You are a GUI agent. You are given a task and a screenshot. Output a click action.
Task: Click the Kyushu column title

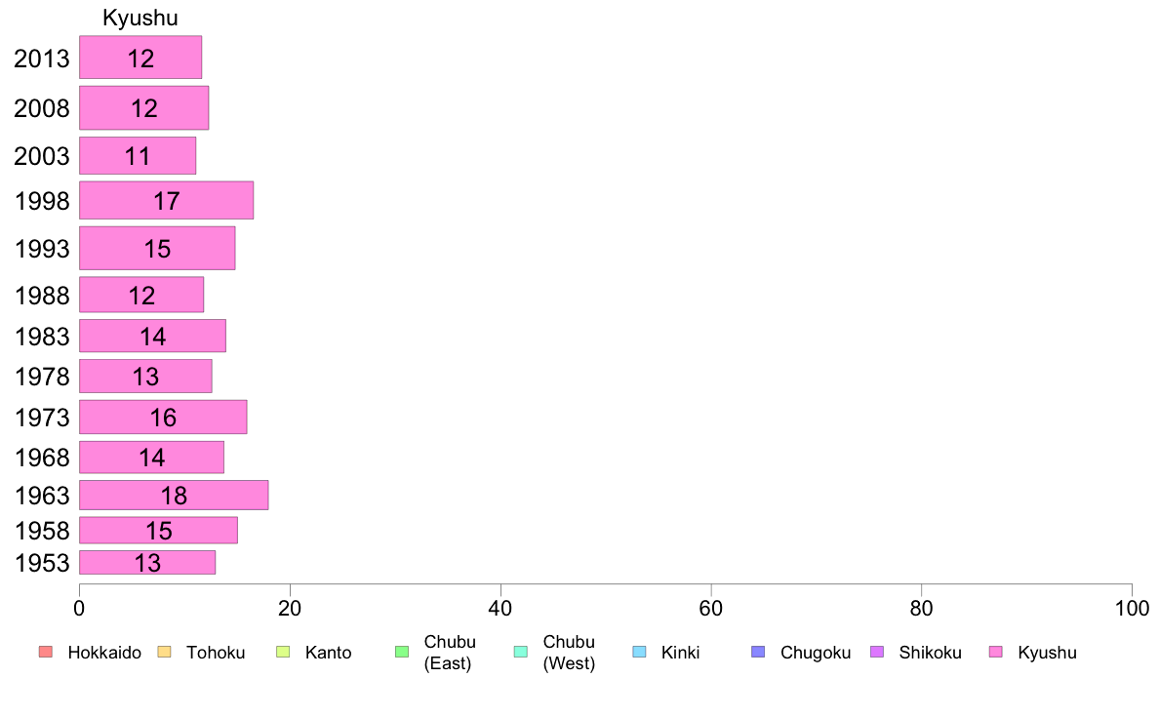tap(140, 18)
